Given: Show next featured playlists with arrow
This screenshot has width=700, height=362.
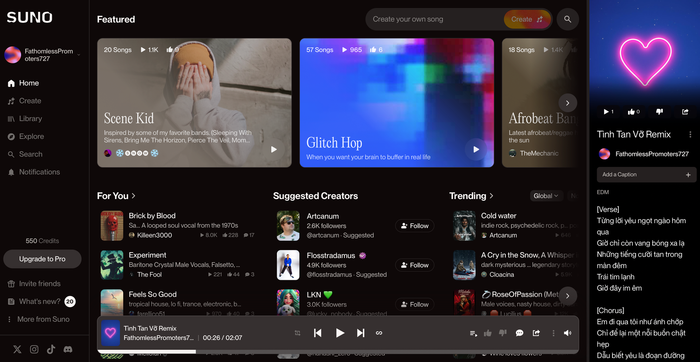Looking at the screenshot, I should tap(568, 103).
